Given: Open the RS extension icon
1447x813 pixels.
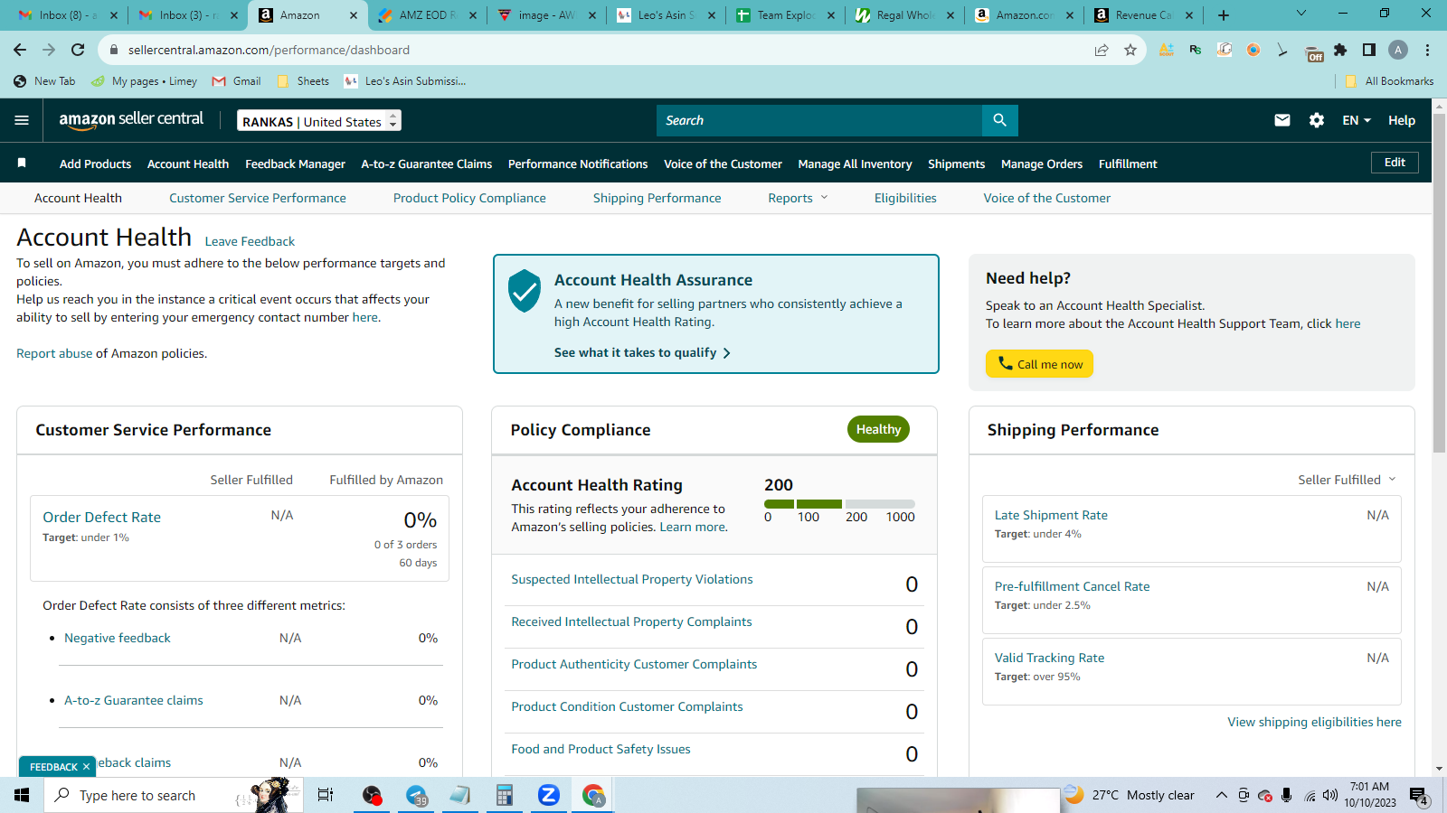Looking at the screenshot, I should click(1196, 50).
